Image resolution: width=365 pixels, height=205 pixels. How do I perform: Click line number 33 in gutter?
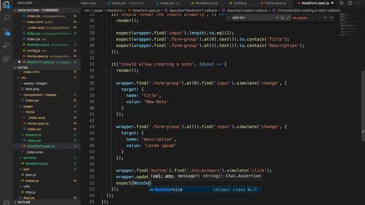[x=92, y=64]
